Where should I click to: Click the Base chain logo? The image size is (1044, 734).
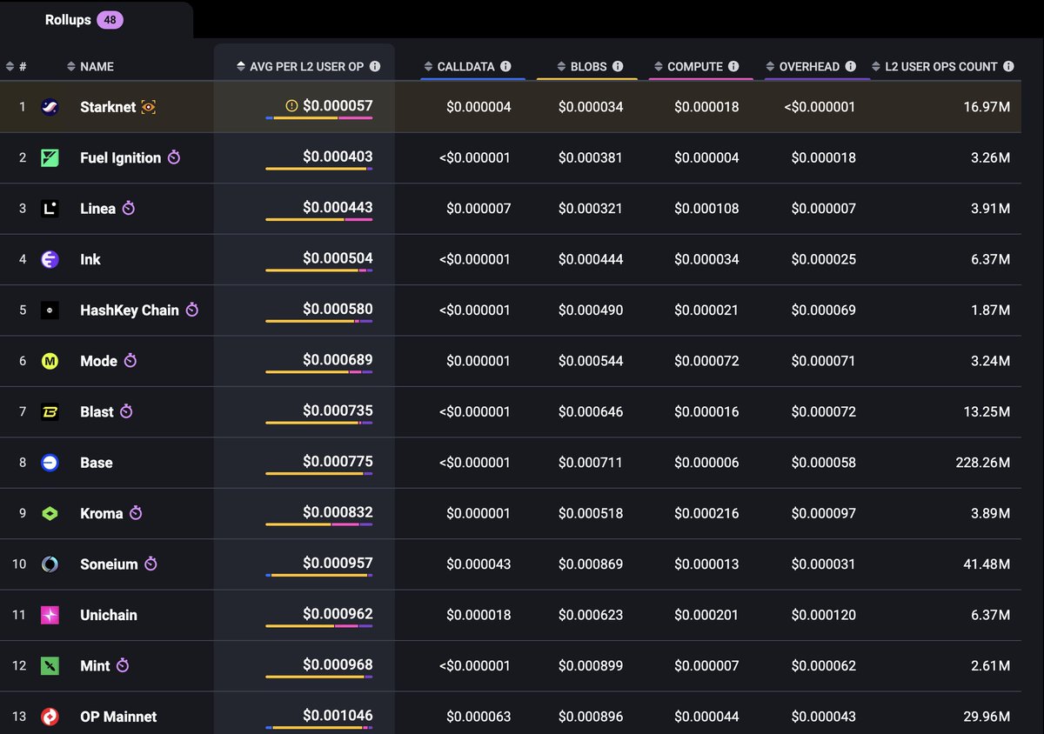click(x=48, y=463)
